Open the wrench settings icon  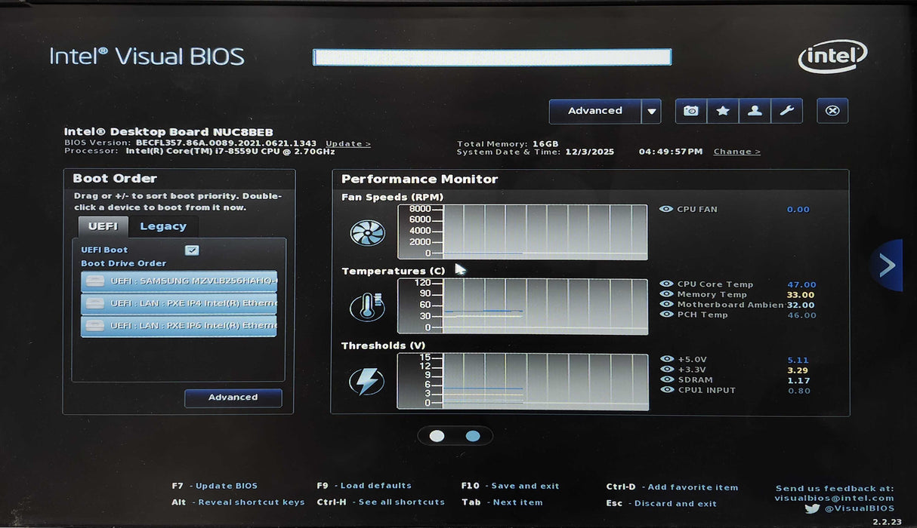786,111
